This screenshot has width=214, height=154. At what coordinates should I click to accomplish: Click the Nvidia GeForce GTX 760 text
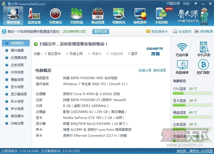pyautogui.click(x=94, y=118)
